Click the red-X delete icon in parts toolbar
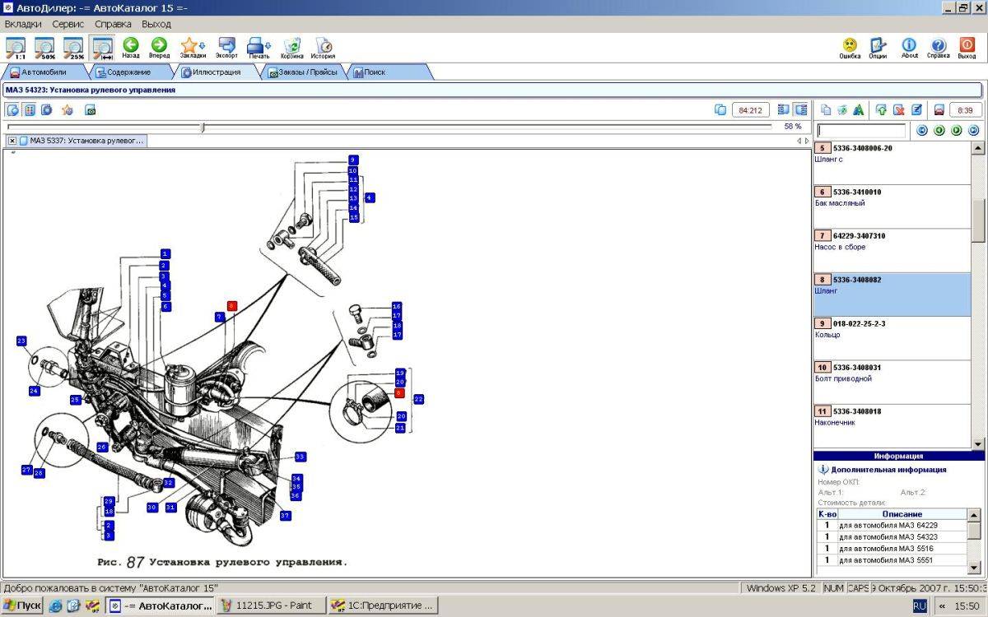 (899, 109)
